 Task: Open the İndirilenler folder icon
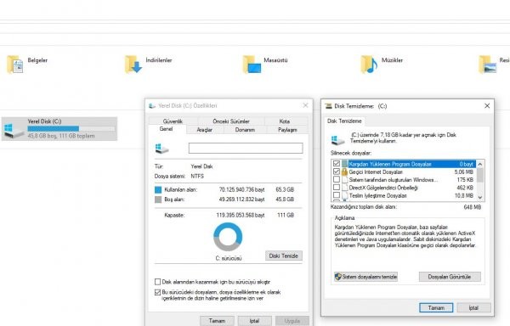[x=133, y=65]
